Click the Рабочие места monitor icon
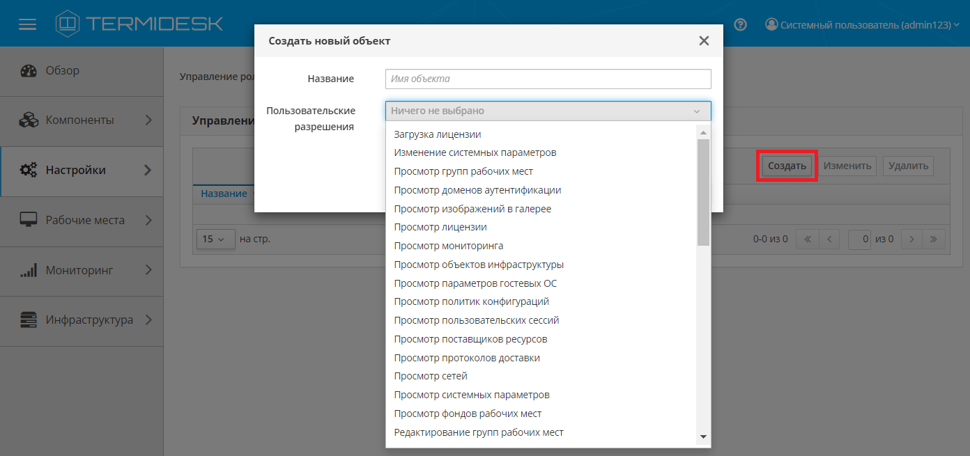This screenshot has width=970, height=456. (29, 220)
